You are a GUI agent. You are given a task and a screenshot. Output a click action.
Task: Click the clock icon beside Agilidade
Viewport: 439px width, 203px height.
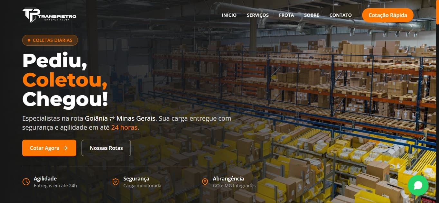[26, 182]
